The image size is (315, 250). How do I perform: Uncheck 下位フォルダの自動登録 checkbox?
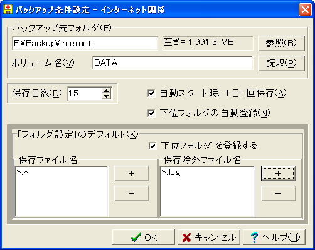tap(151, 113)
